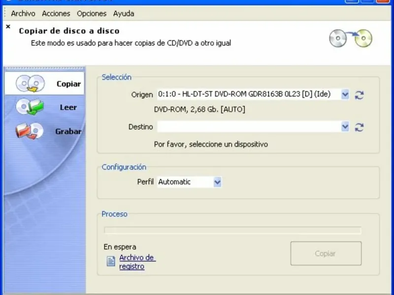Refresh the Origen device list
This screenshot has height=295, width=394.
point(359,95)
